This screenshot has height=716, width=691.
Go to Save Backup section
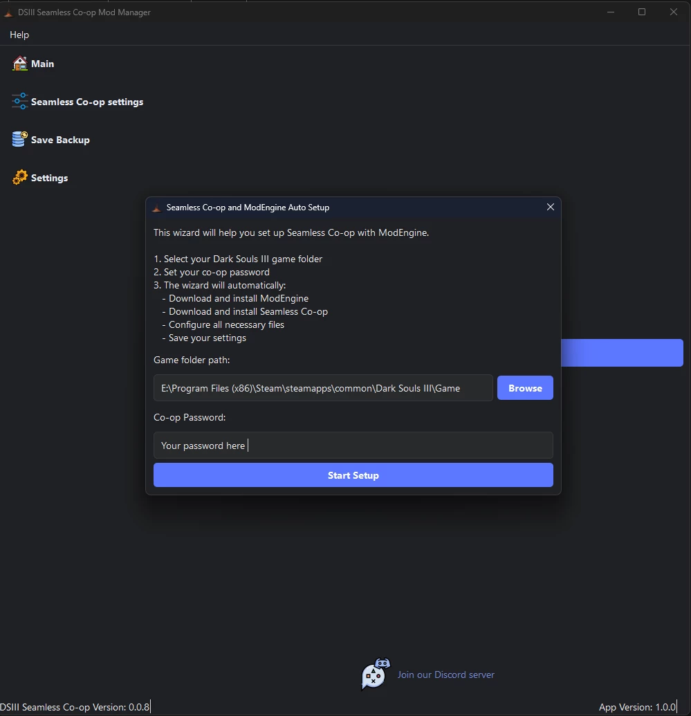coord(60,140)
